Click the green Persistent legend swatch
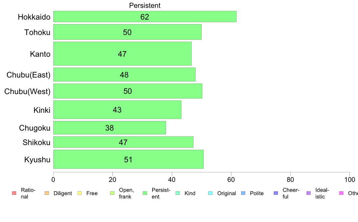Screen dimensions: 358x222 pyautogui.click(x=145, y=193)
